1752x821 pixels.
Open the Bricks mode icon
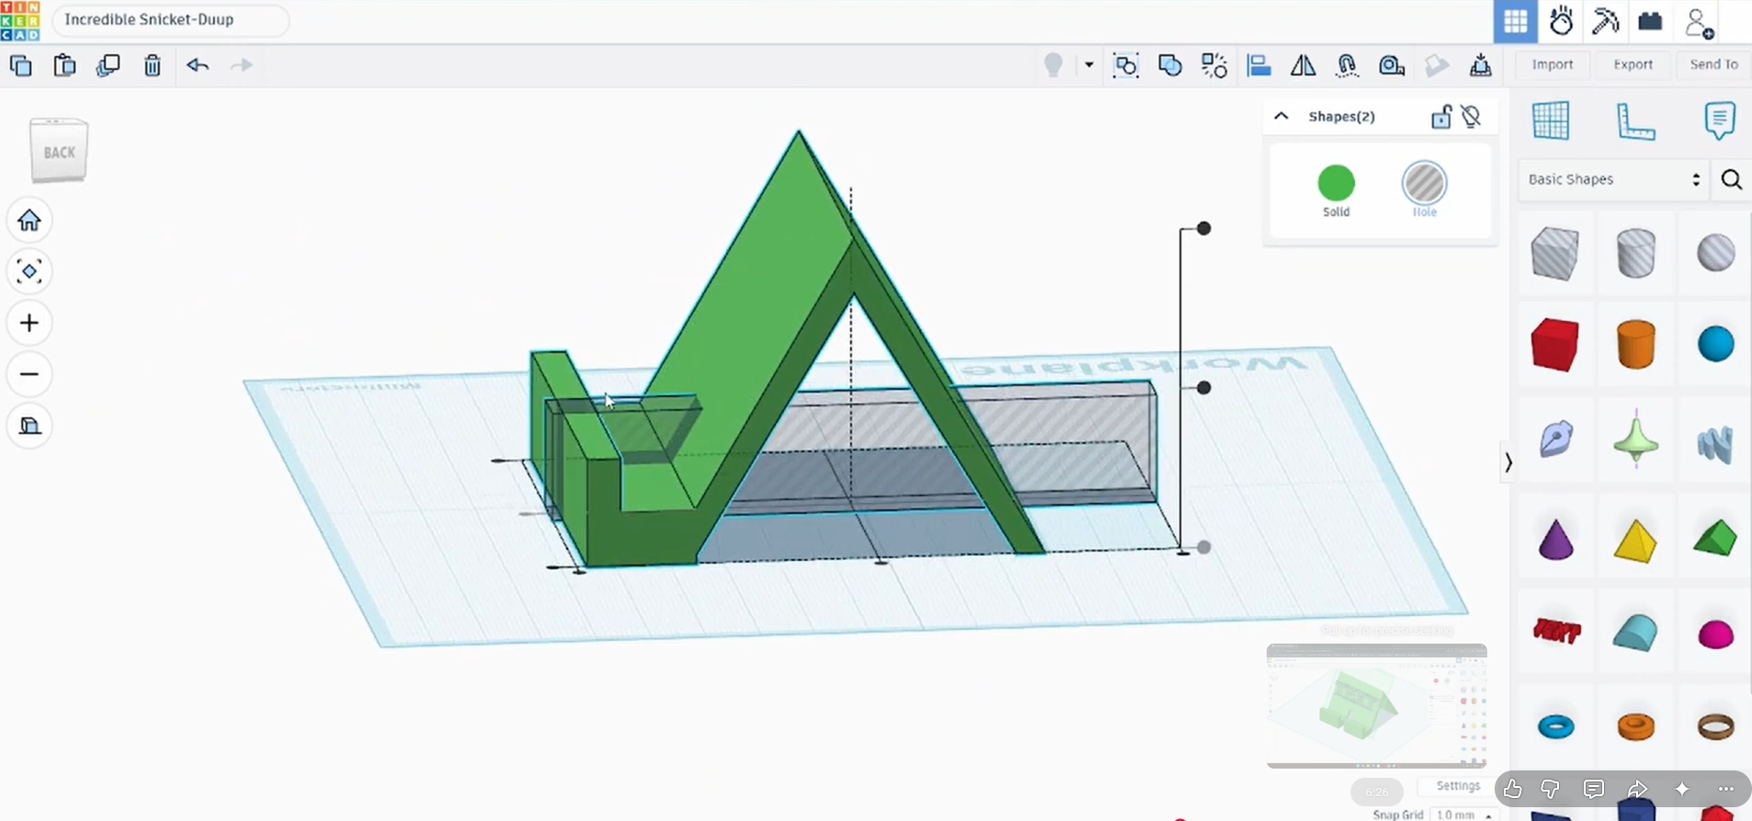(x=1650, y=21)
